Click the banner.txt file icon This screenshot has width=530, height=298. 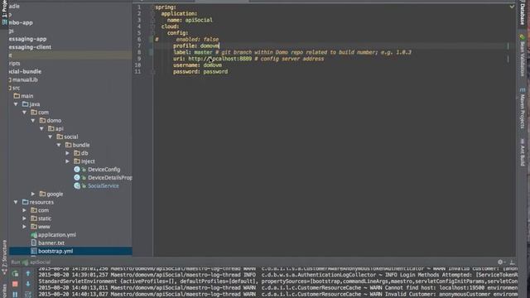pyautogui.click(x=34, y=243)
